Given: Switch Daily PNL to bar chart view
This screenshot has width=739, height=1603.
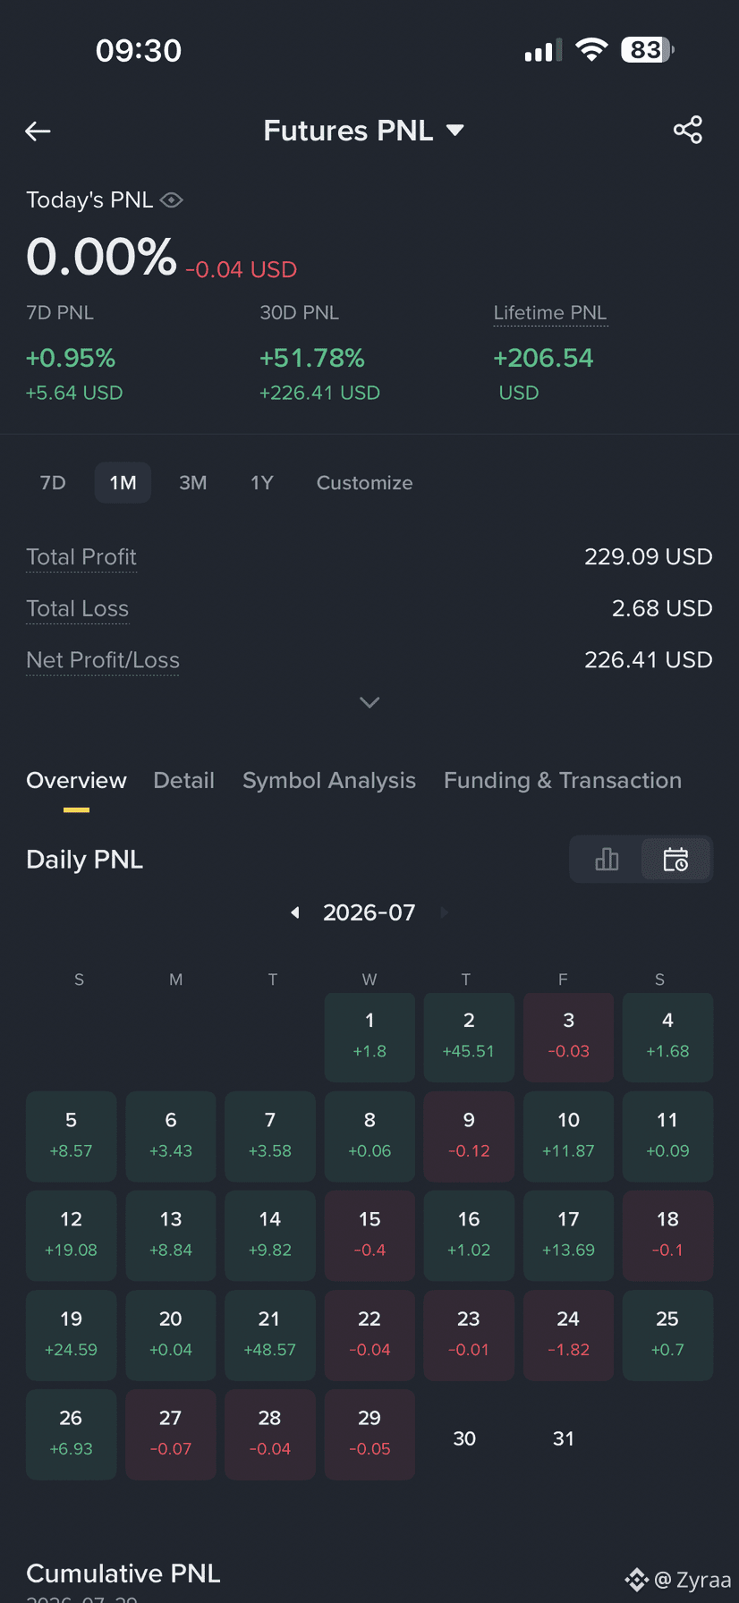Looking at the screenshot, I should 607,860.
